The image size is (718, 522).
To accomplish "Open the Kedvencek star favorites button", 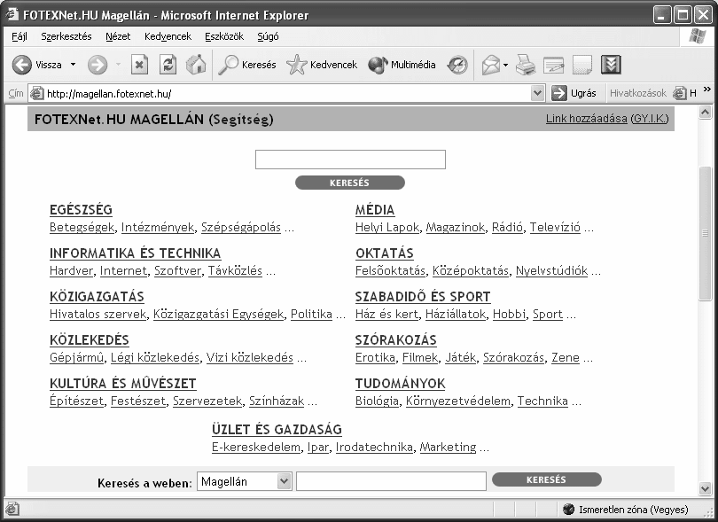I will [322, 65].
